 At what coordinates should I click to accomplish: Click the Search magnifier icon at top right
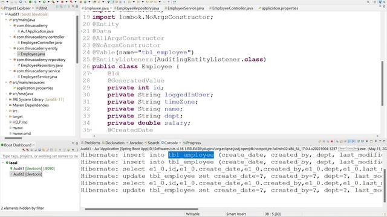(x=368, y=2)
